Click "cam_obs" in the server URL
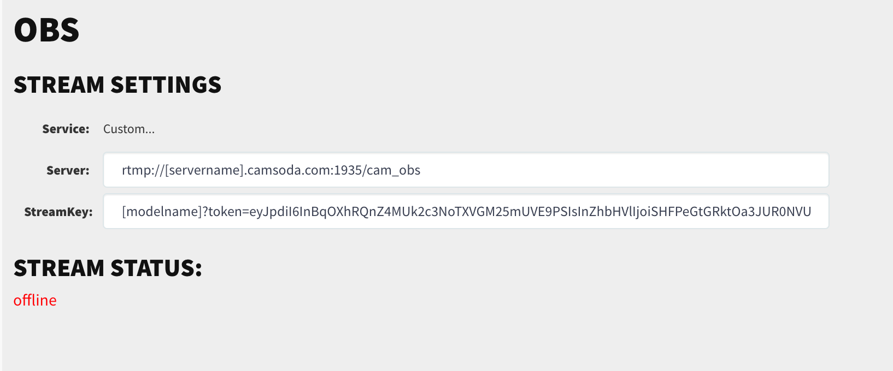 tap(393, 170)
